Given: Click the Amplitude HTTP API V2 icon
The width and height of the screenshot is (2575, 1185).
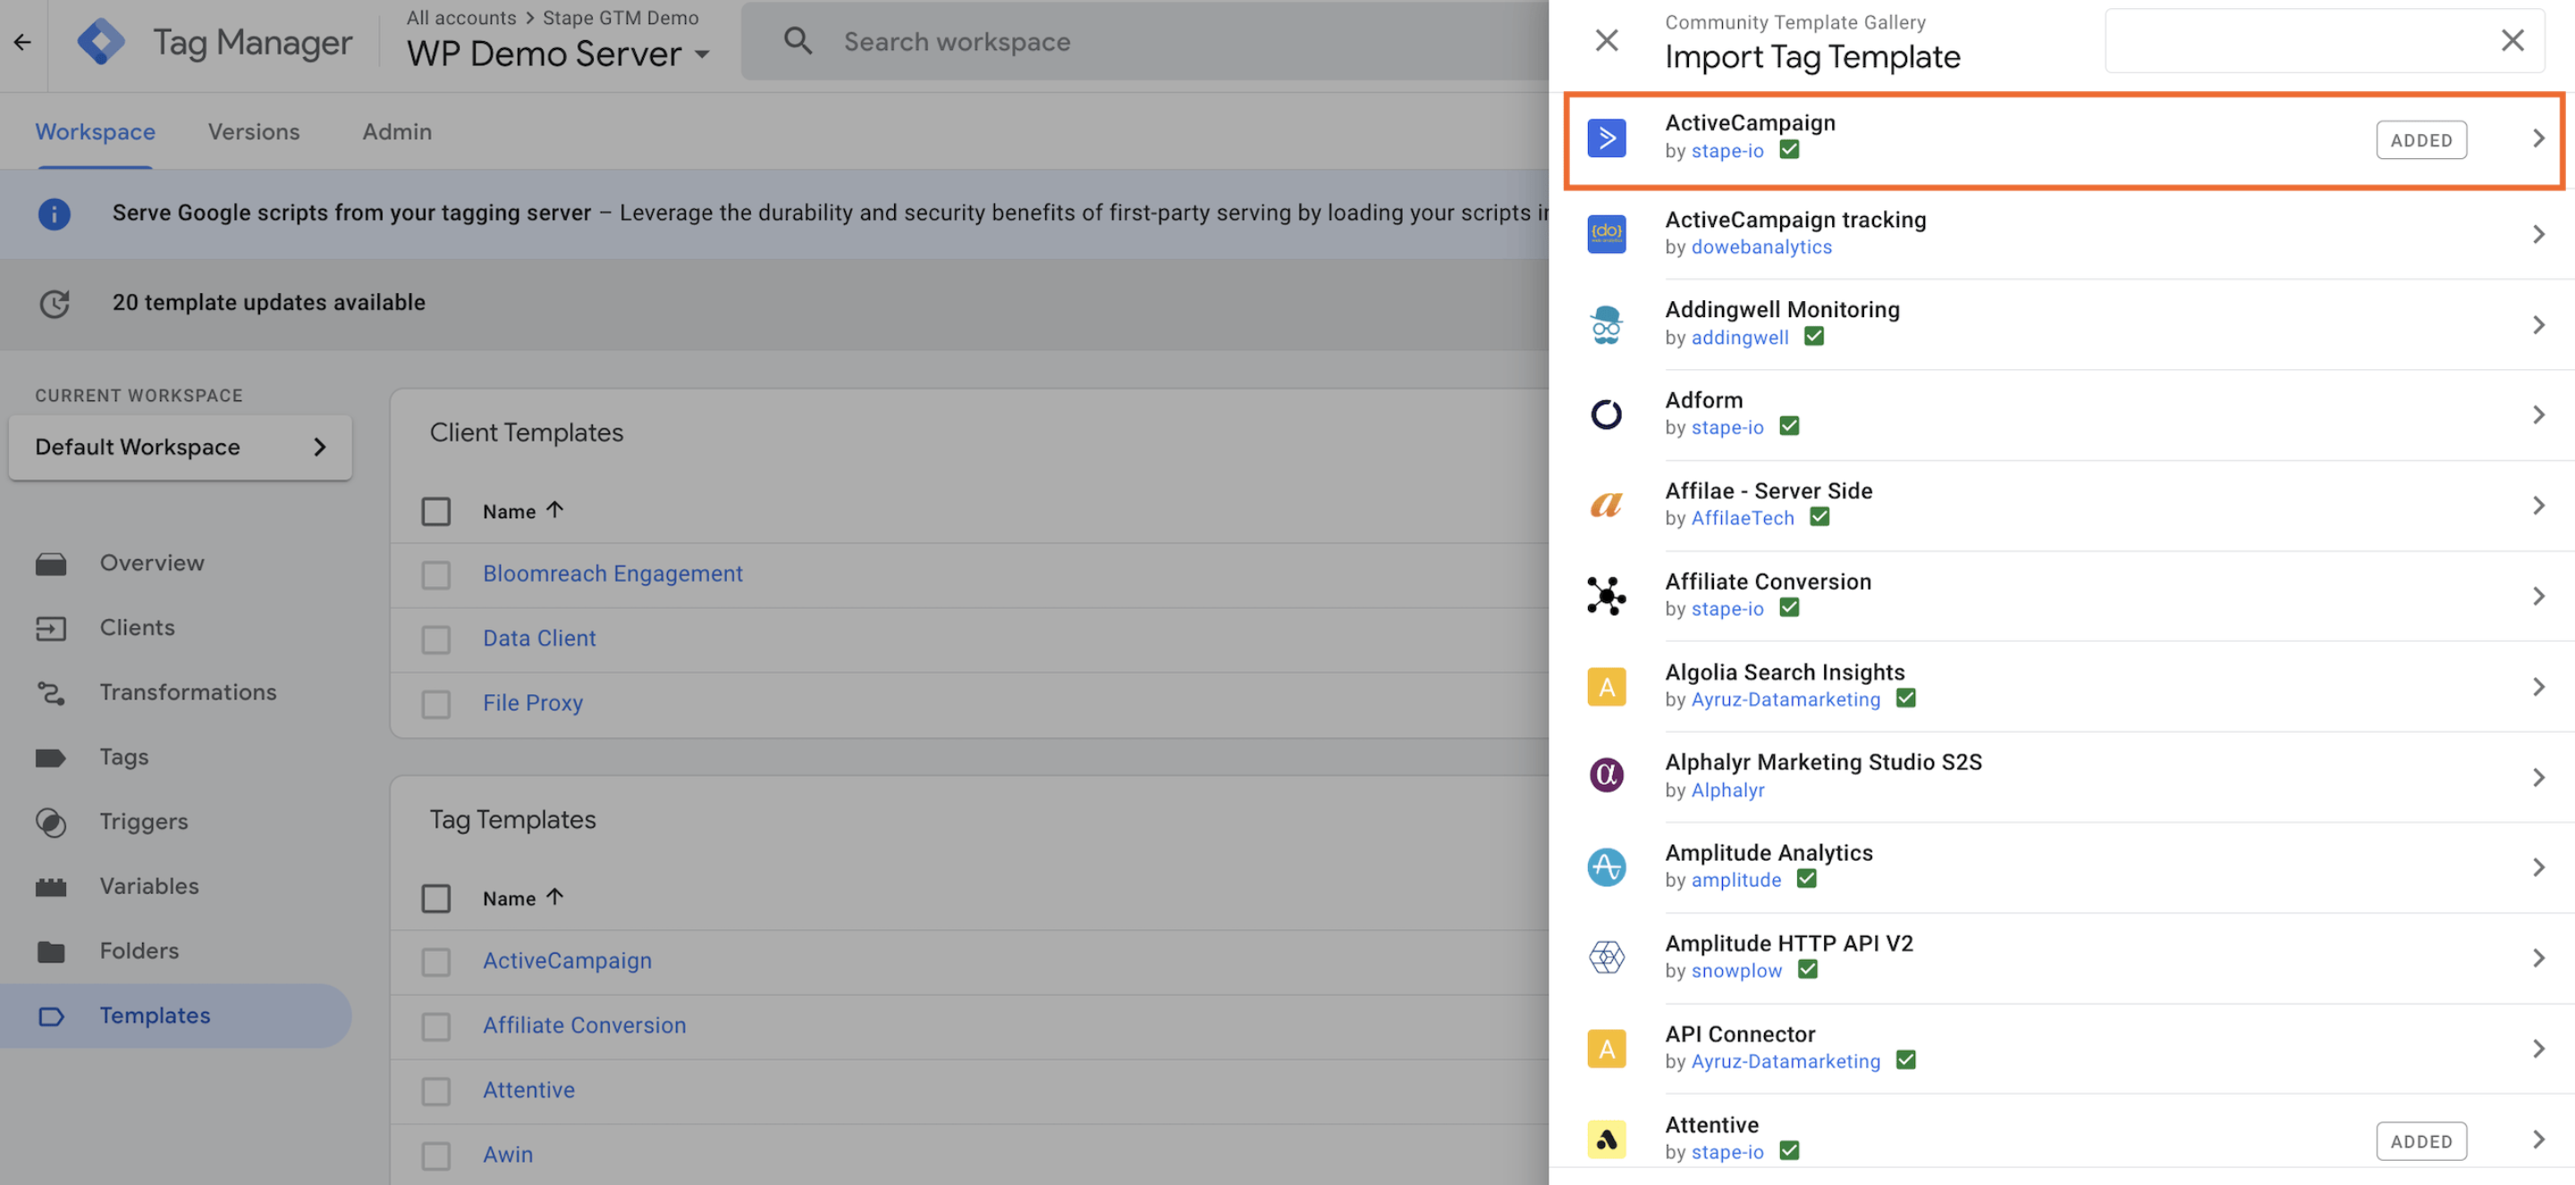Looking at the screenshot, I should 1607,958.
